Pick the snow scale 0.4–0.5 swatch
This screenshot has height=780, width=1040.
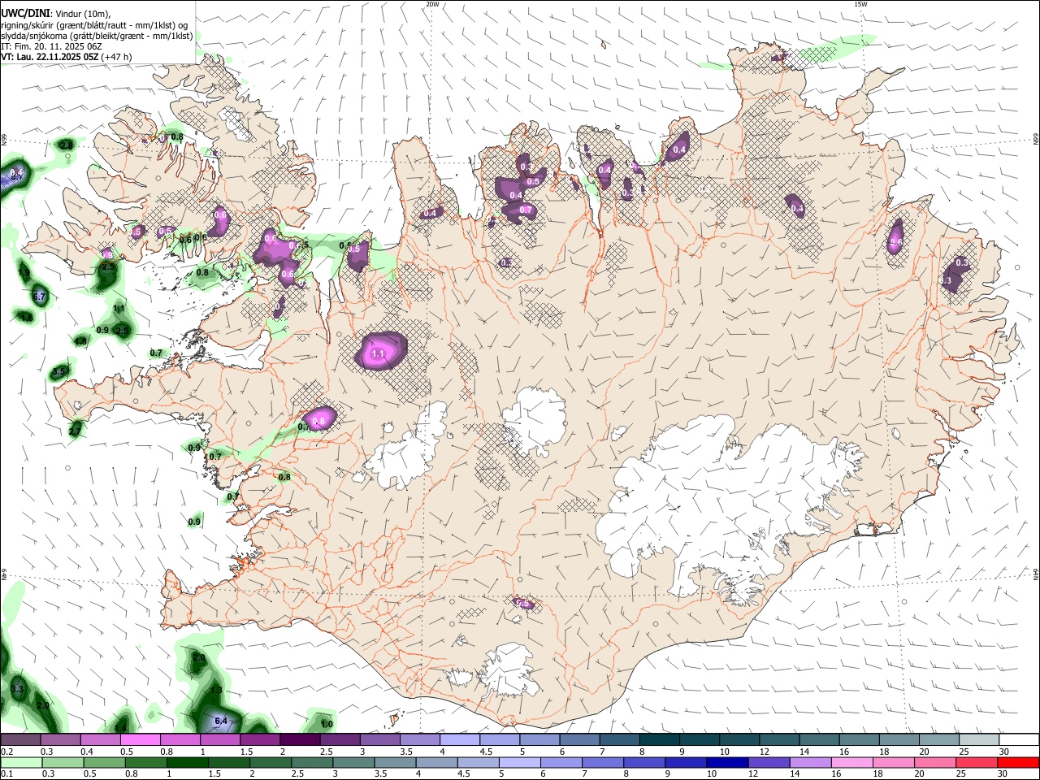tap(100, 740)
